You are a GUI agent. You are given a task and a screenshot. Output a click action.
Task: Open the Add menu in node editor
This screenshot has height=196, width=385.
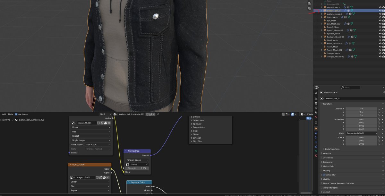[4, 114]
